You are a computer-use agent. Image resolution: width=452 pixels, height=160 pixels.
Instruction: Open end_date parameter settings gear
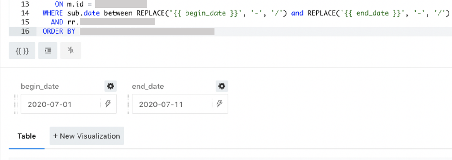[222, 86]
